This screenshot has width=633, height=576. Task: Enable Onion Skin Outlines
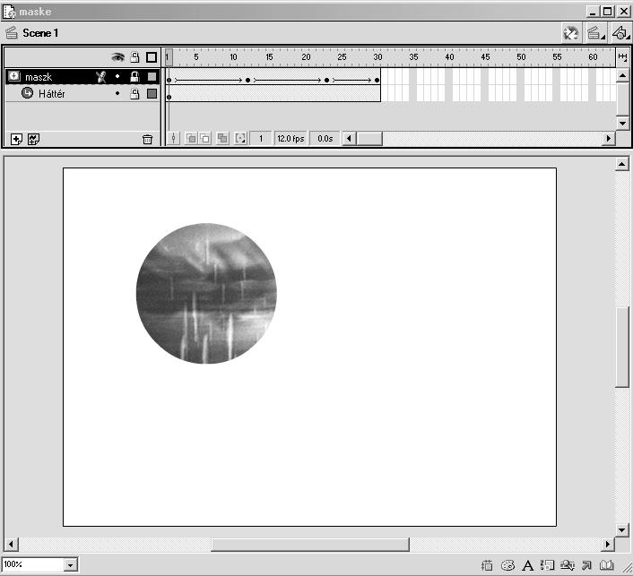pyautogui.click(x=205, y=139)
